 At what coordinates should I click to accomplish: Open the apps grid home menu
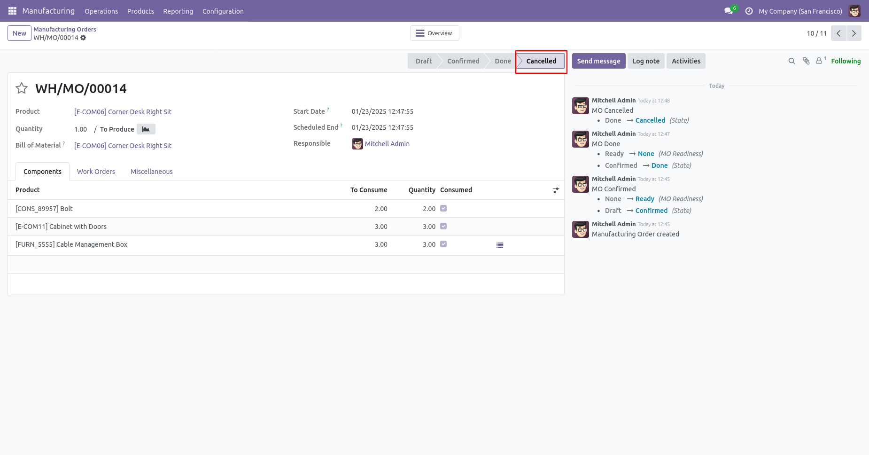tap(13, 11)
